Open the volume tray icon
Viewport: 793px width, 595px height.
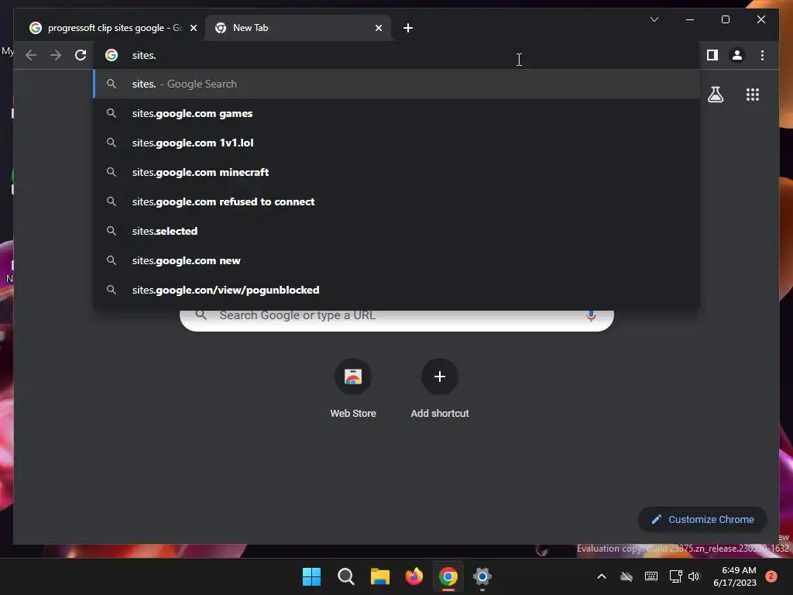[x=694, y=576]
